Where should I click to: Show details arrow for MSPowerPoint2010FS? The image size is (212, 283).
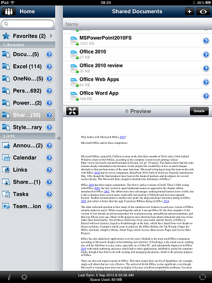pos(206,40)
